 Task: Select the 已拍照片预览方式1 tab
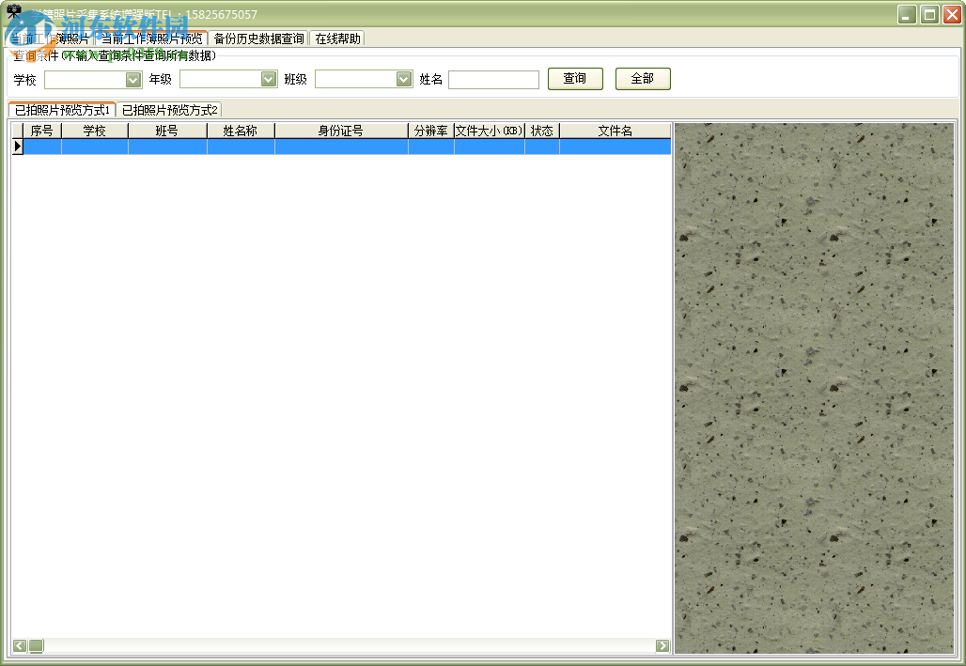coord(62,110)
